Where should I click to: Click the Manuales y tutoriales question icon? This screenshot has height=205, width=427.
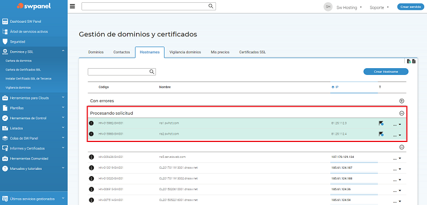coord(5,168)
